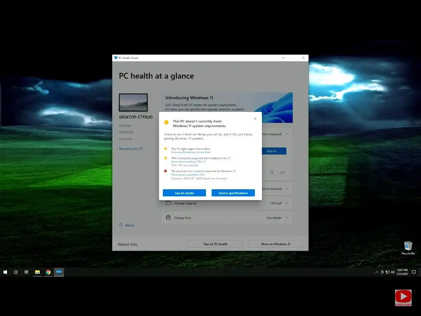
Task: Click See all results button
Action: (x=184, y=193)
